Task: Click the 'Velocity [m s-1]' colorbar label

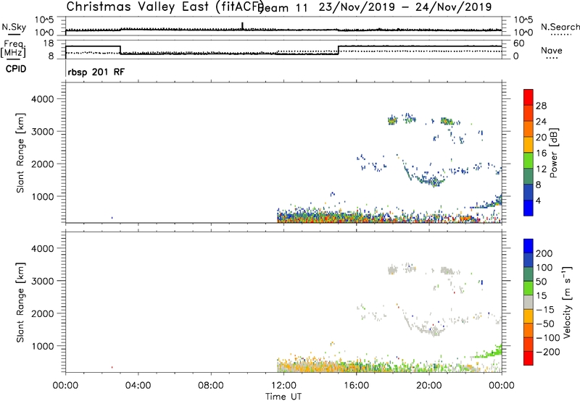Action: coord(567,302)
